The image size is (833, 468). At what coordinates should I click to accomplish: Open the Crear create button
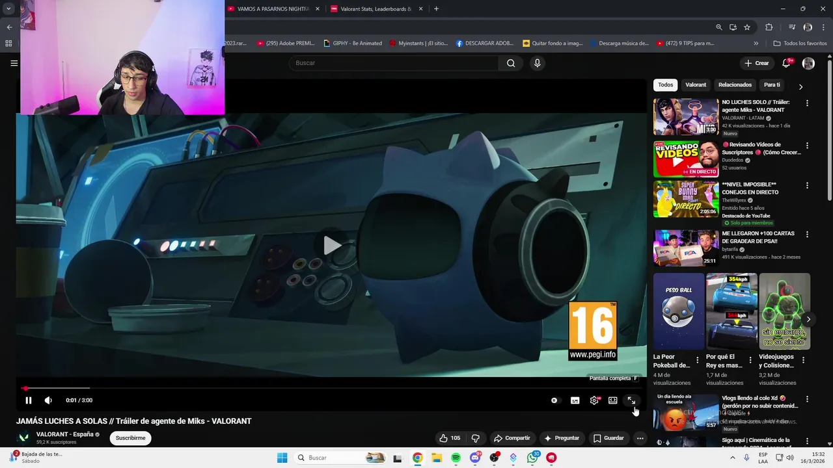pos(757,63)
